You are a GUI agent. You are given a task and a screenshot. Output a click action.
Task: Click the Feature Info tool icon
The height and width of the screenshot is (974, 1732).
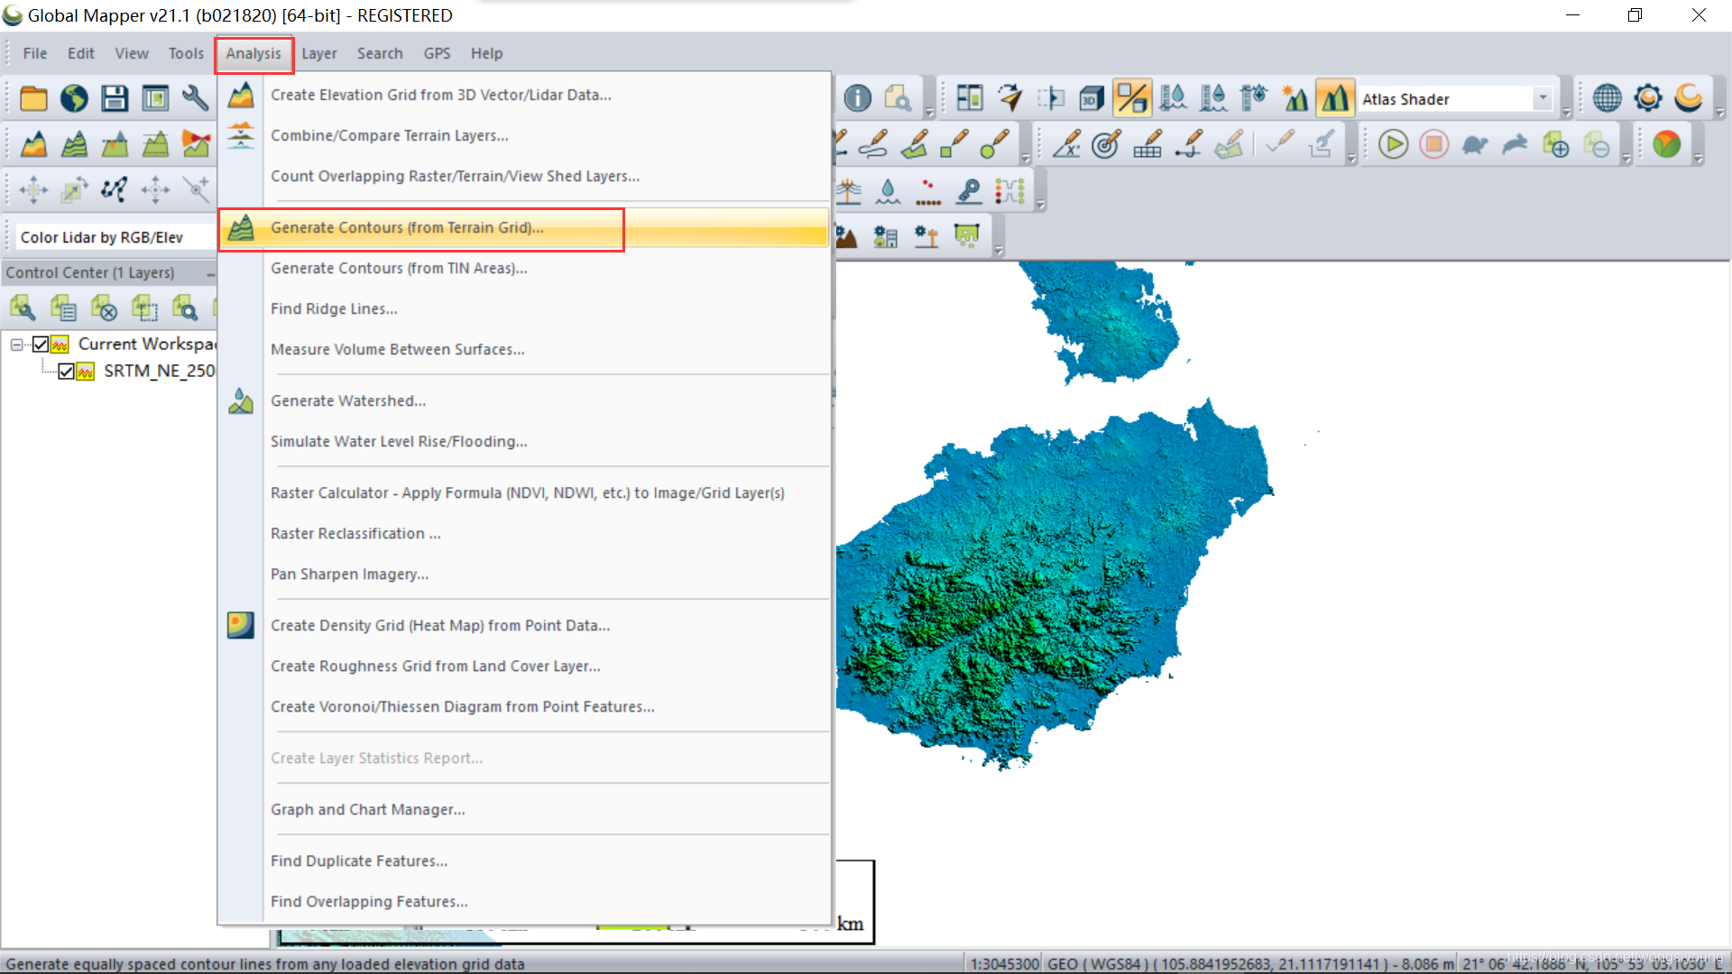tap(858, 97)
